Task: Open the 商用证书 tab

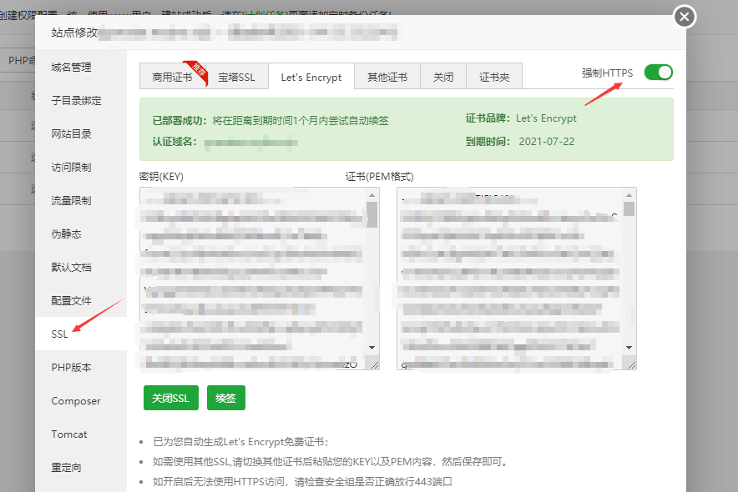Action: point(172,77)
